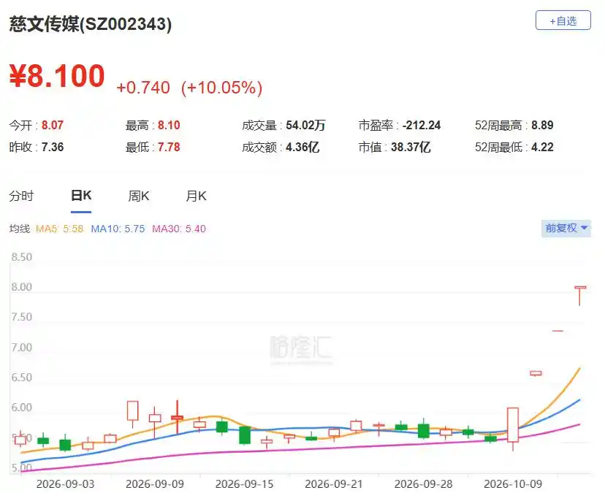Image resolution: width=605 pixels, height=493 pixels.
Task: Click the 成交额 value 4.36亿
Action: (x=302, y=147)
